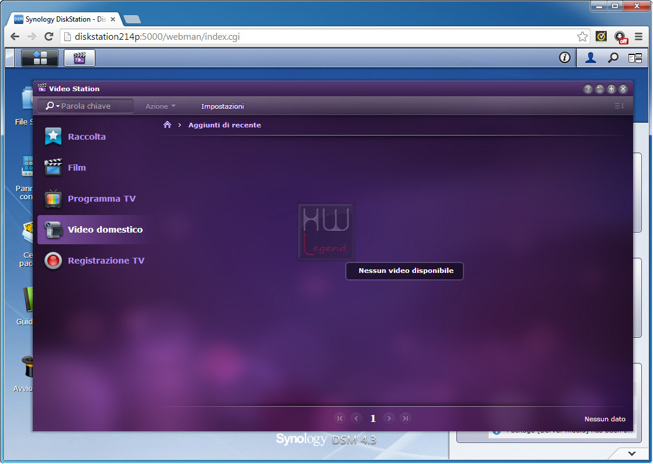Go forward in the browser
Image resolution: width=653 pixels, height=464 pixels.
pyautogui.click(x=32, y=37)
